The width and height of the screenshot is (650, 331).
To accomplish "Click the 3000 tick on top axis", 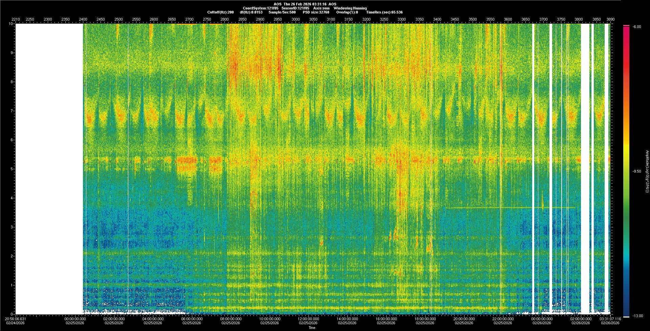I will pyautogui.click(x=296, y=19).
